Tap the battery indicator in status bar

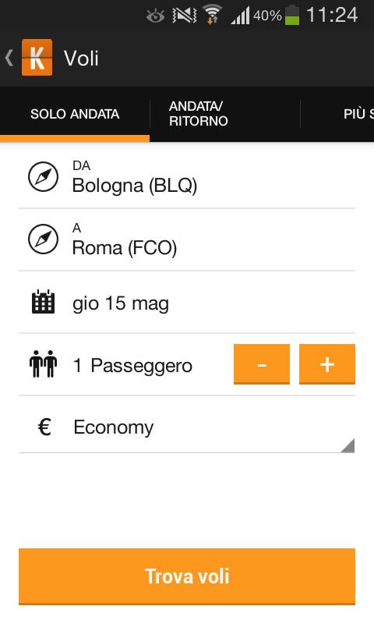pyautogui.click(x=292, y=15)
